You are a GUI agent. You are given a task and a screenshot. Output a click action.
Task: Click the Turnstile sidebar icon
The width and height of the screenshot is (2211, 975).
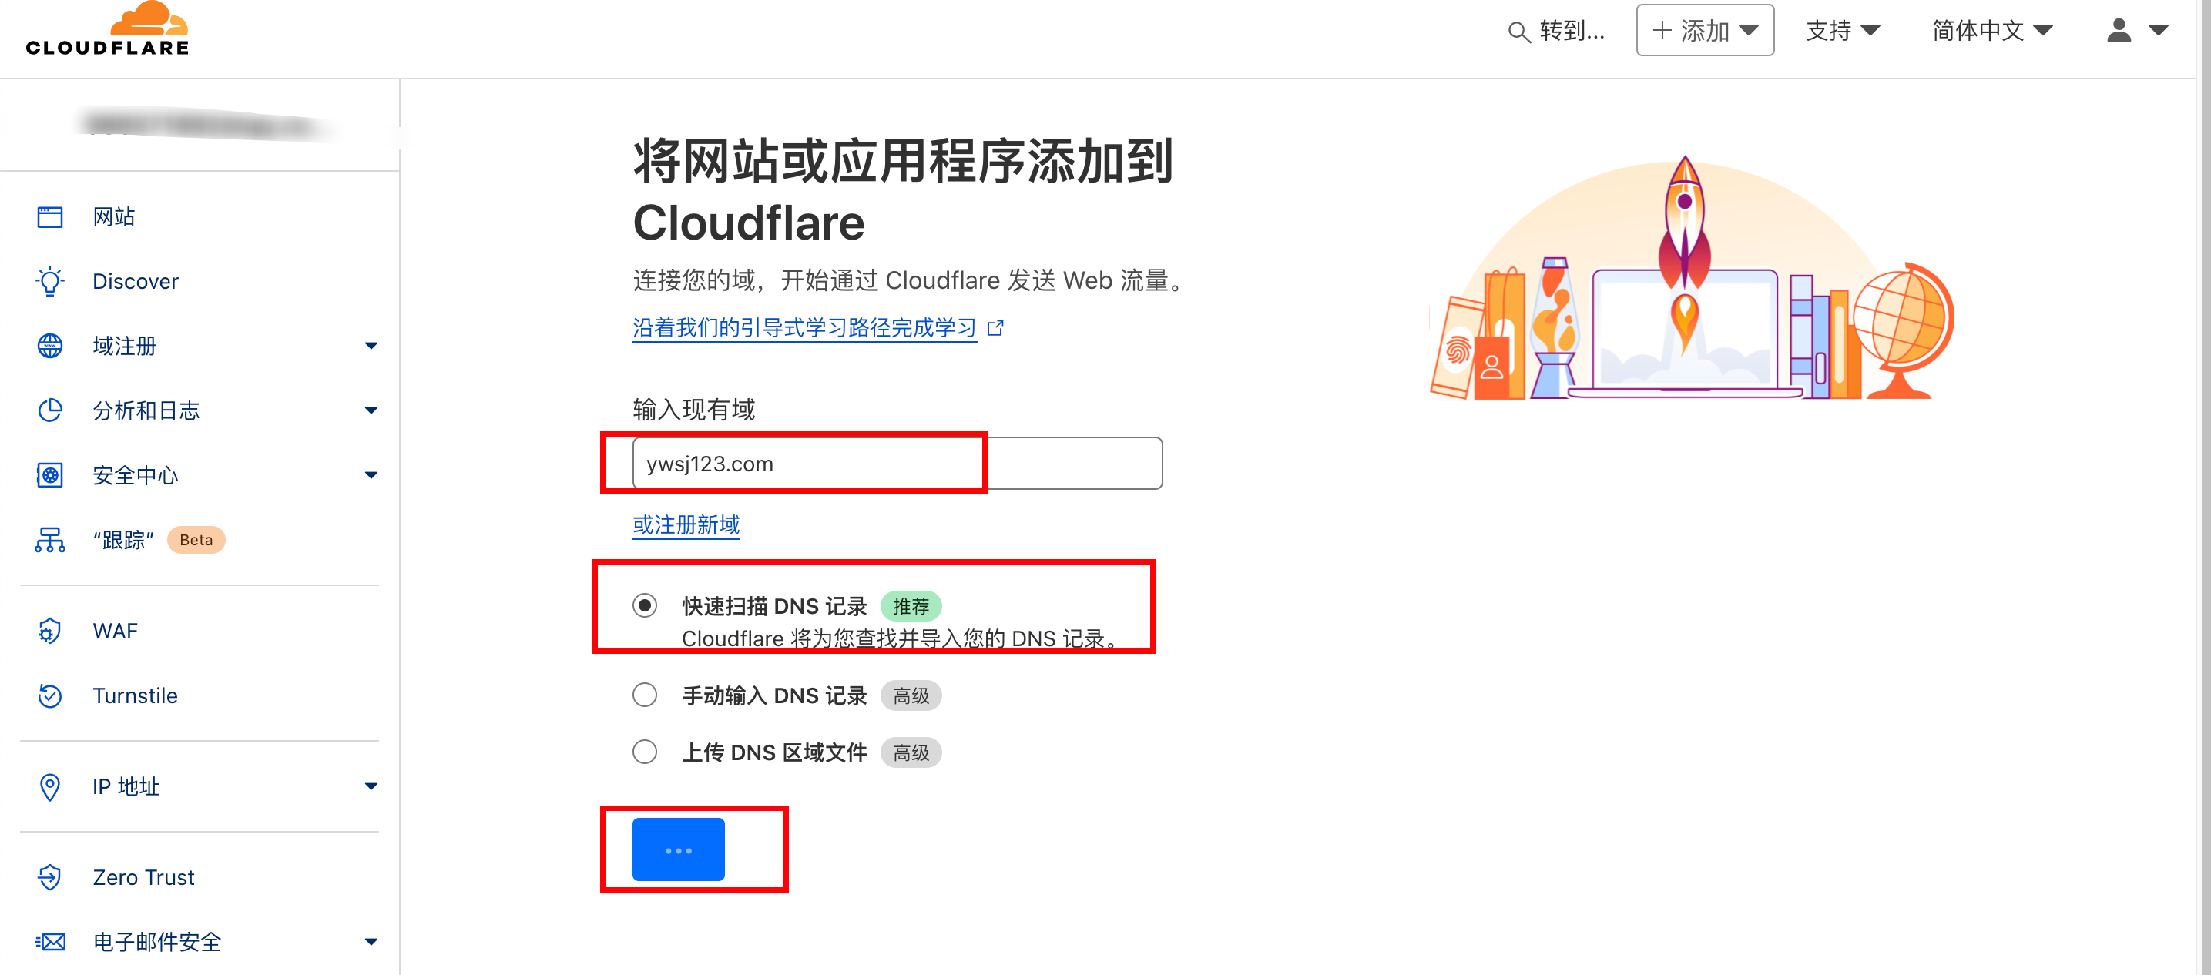[x=50, y=695]
